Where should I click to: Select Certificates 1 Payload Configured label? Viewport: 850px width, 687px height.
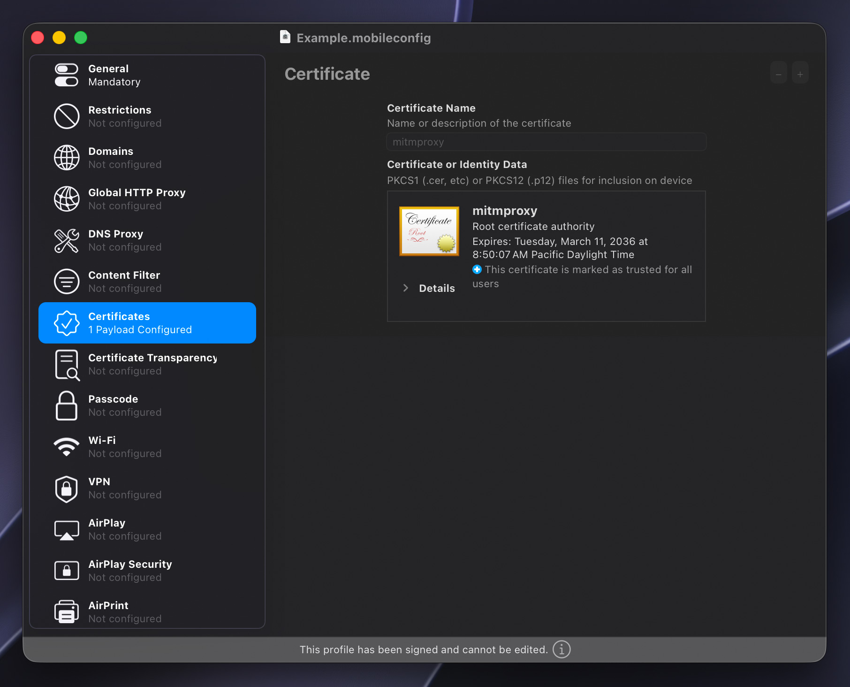140,323
